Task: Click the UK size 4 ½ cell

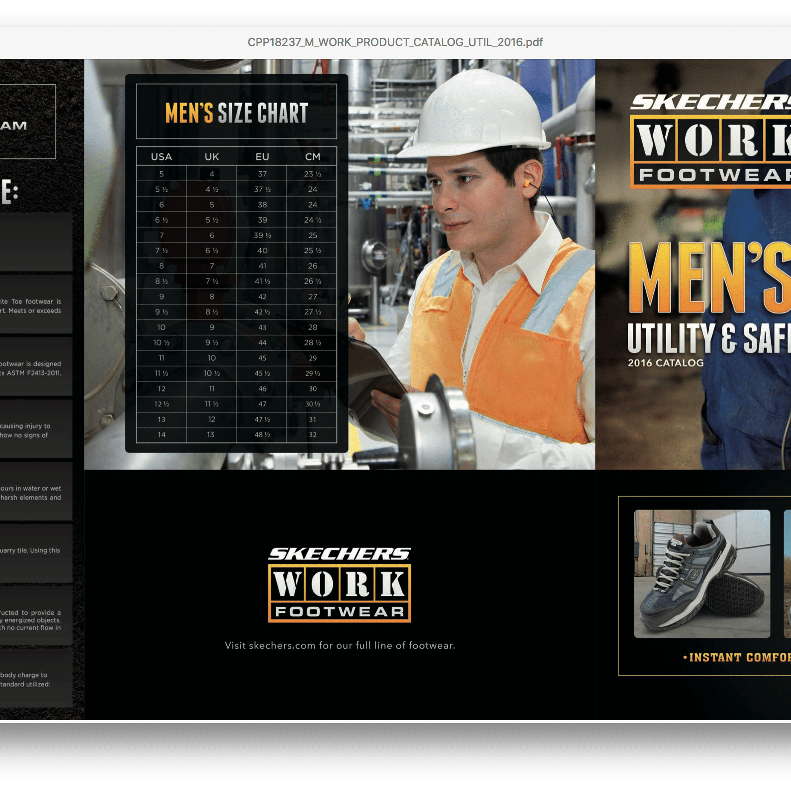Action: point(212,189)
